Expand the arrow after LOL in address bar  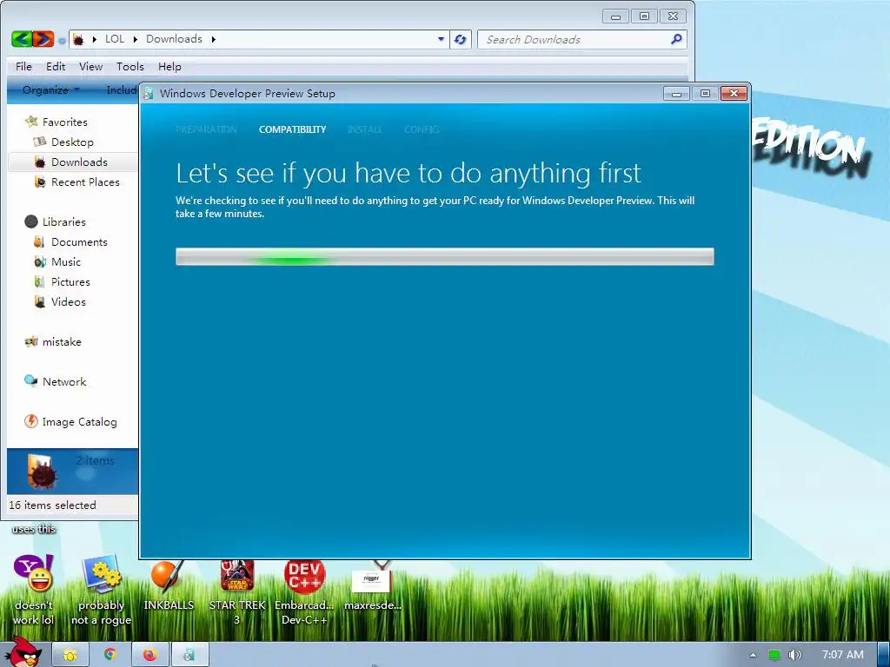click(x=135, y=39)
